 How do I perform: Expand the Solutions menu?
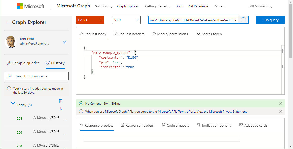point(103,6)
